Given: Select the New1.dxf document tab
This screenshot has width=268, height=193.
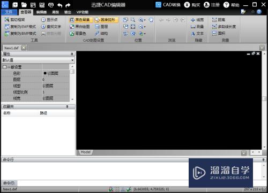Looking at the screenshot, I should pyautogui.click(x=11, y=48).
